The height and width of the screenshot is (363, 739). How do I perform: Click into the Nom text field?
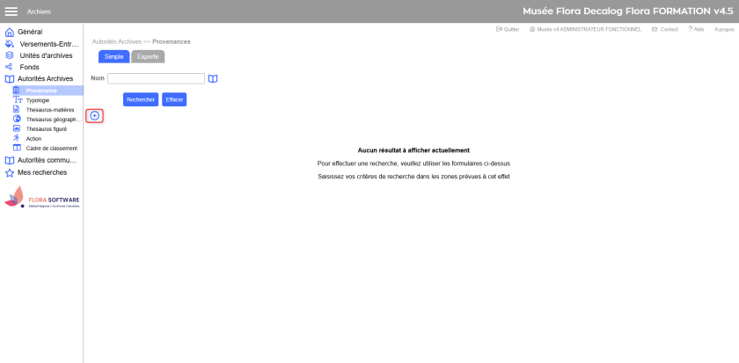point(156,78)
